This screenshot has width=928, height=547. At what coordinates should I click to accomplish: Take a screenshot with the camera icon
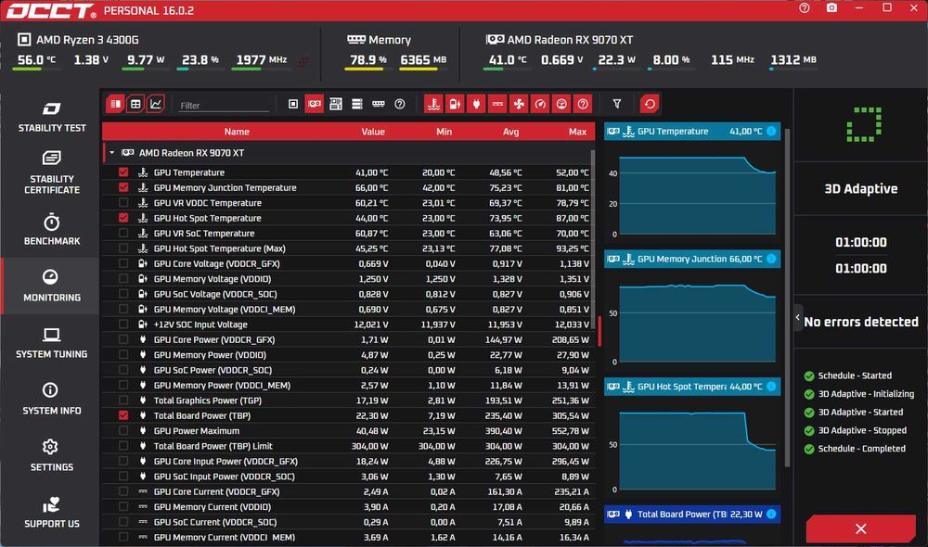coord(831,7)
